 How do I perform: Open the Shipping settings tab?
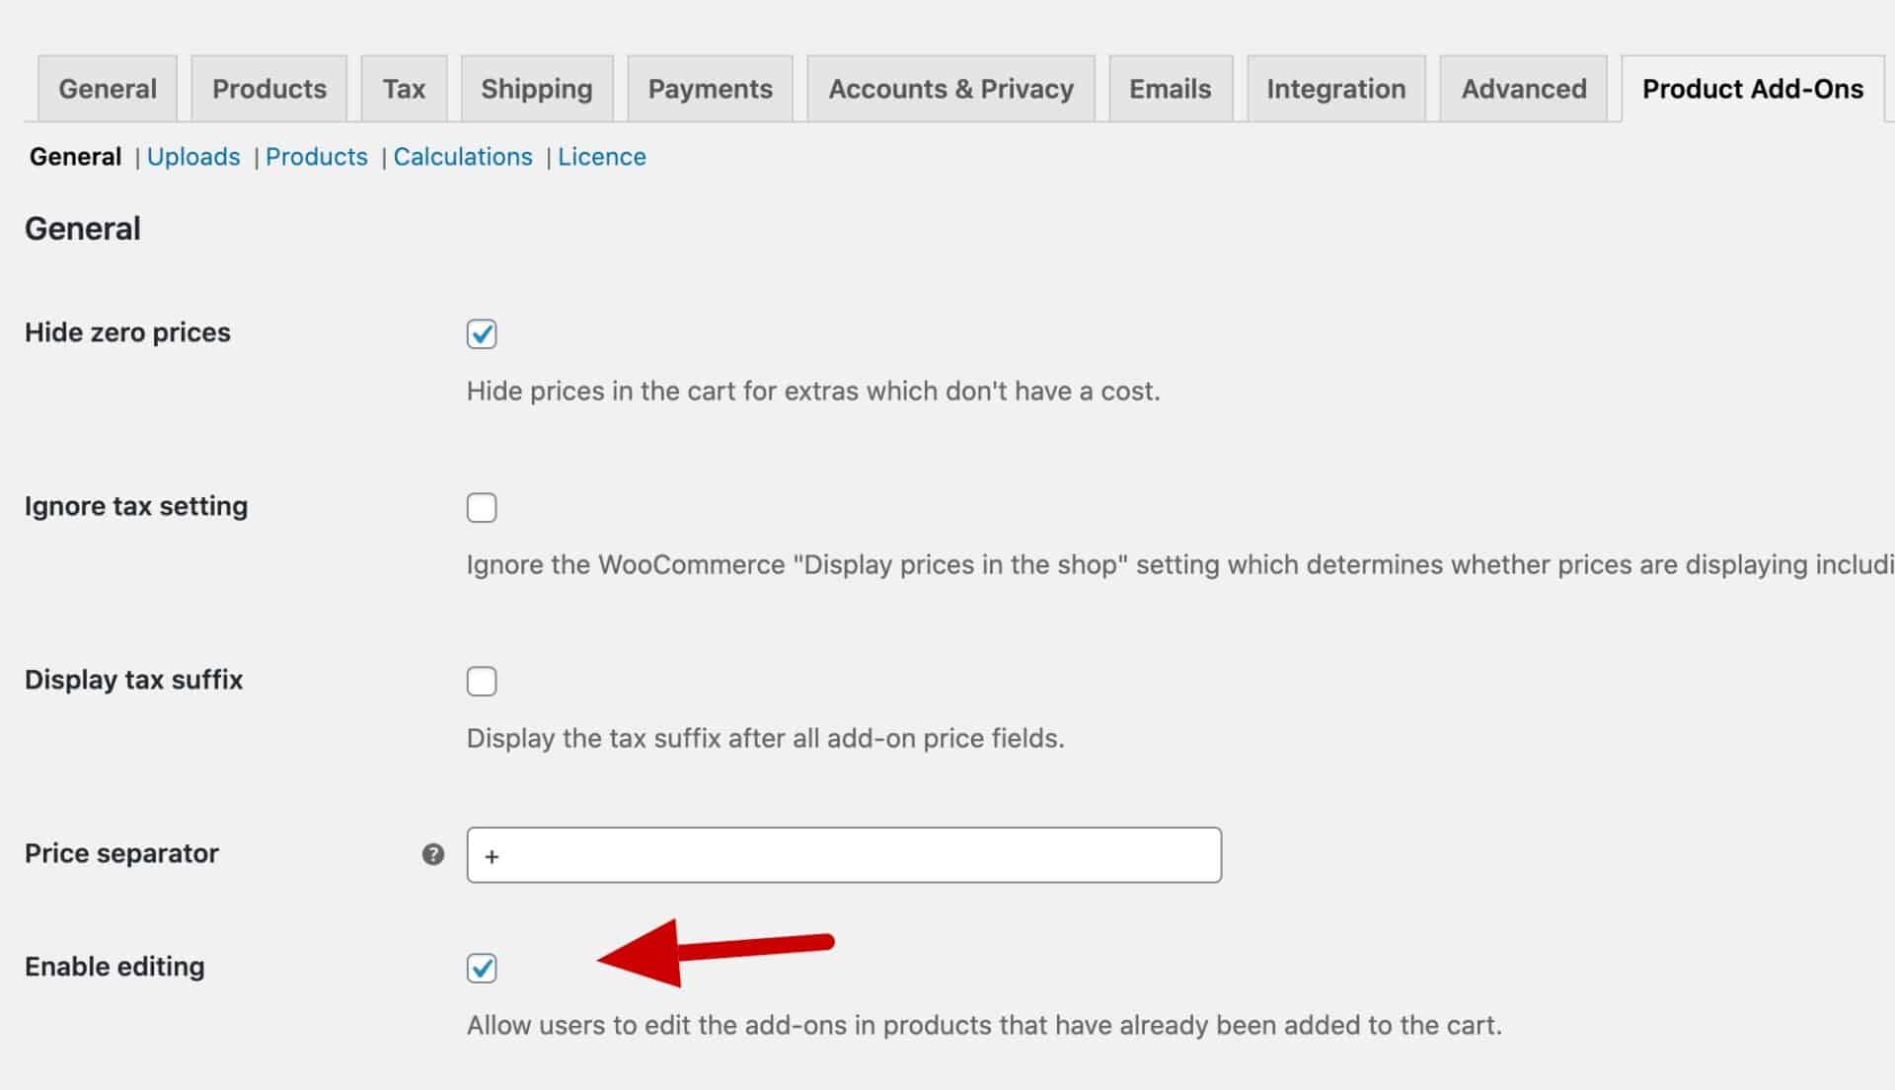(x=534, y=89)
